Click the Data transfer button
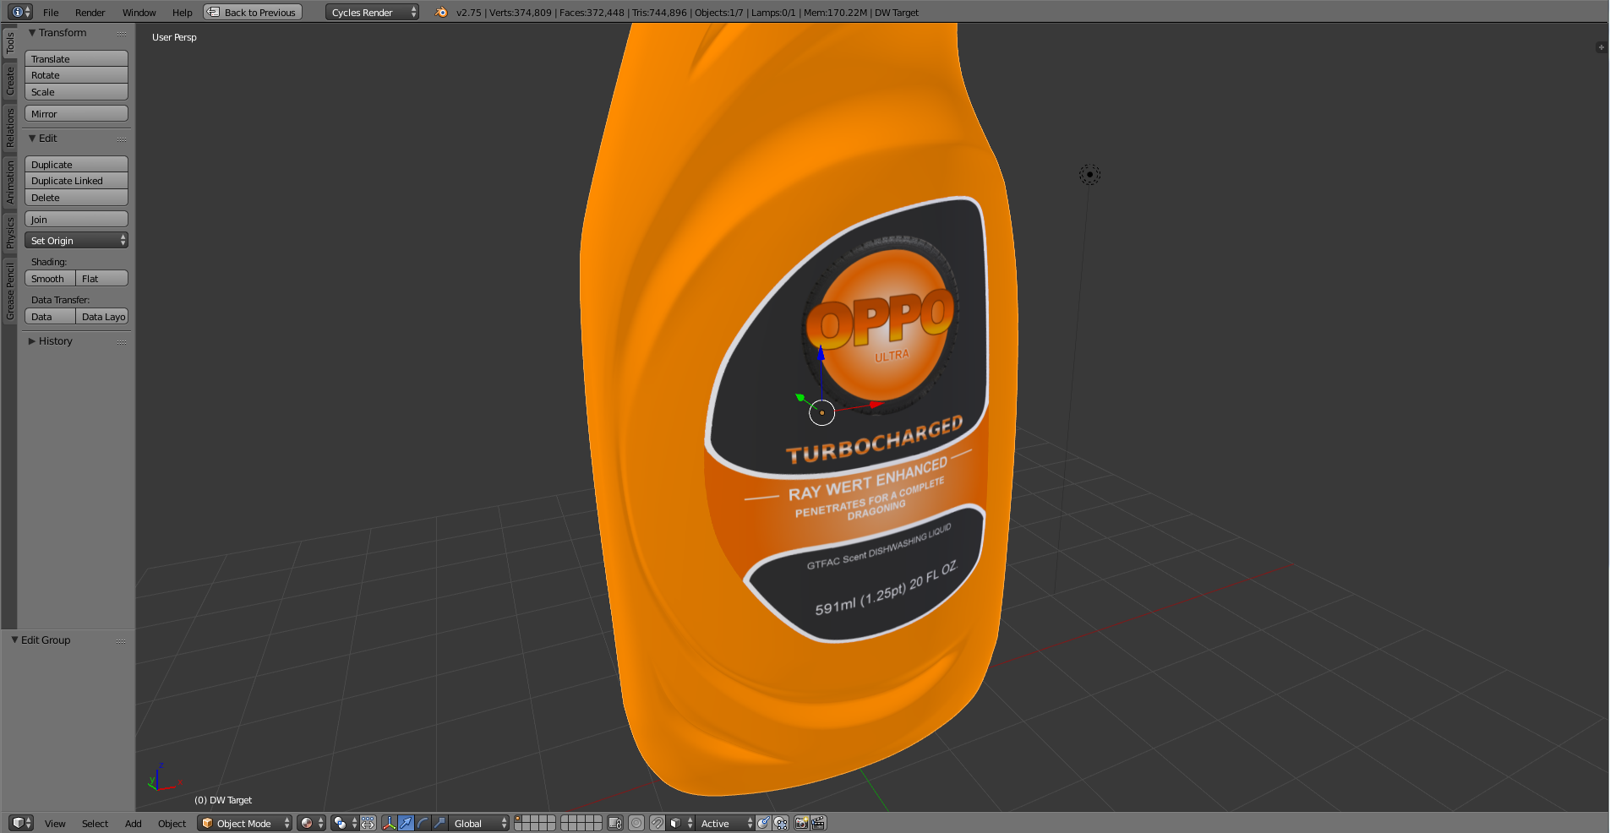The height and width of the screenshot is (833, 1610). pyautogui.click(x=50, y=317)
